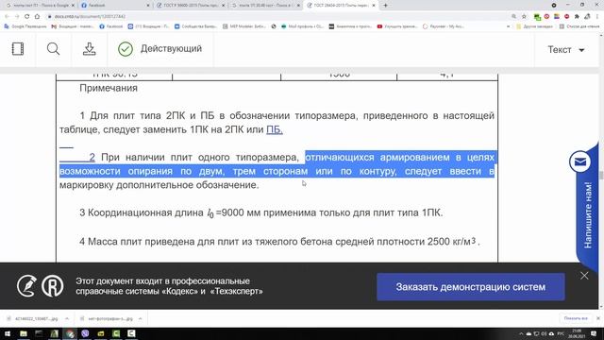
Task: Bookmark this page with the star
Action: 524,17
